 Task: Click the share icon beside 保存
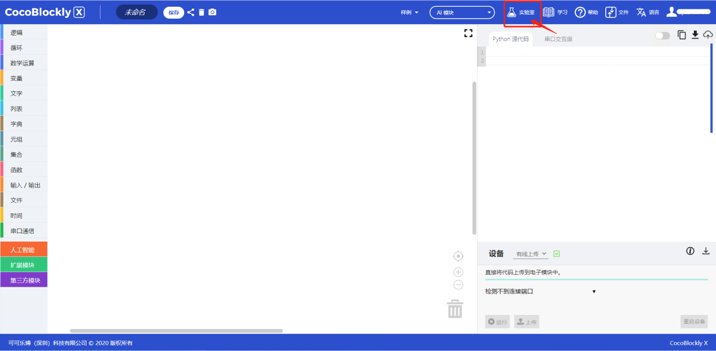click(x=190, y=12)
